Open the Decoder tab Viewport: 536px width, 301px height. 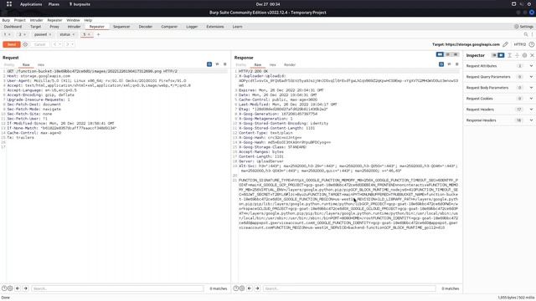[x=145, y=27]
